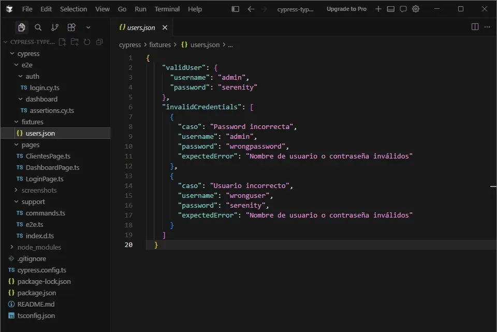
Task: Click the cypress-typ... command center search
Action: coord(295,9)
